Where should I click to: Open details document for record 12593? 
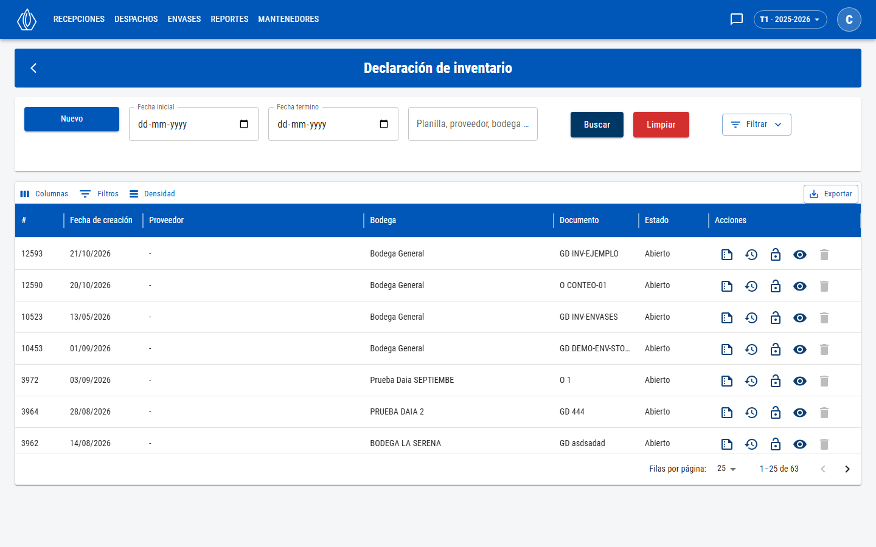pos(727,255)
